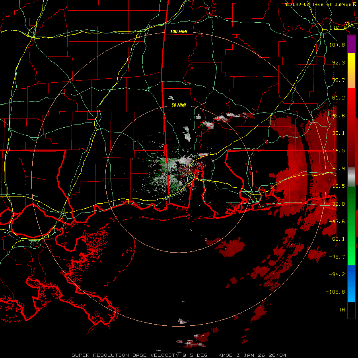Click the -63.1 velocity scale value
This screenshot has height=358, width=358.
coord(337,239)
